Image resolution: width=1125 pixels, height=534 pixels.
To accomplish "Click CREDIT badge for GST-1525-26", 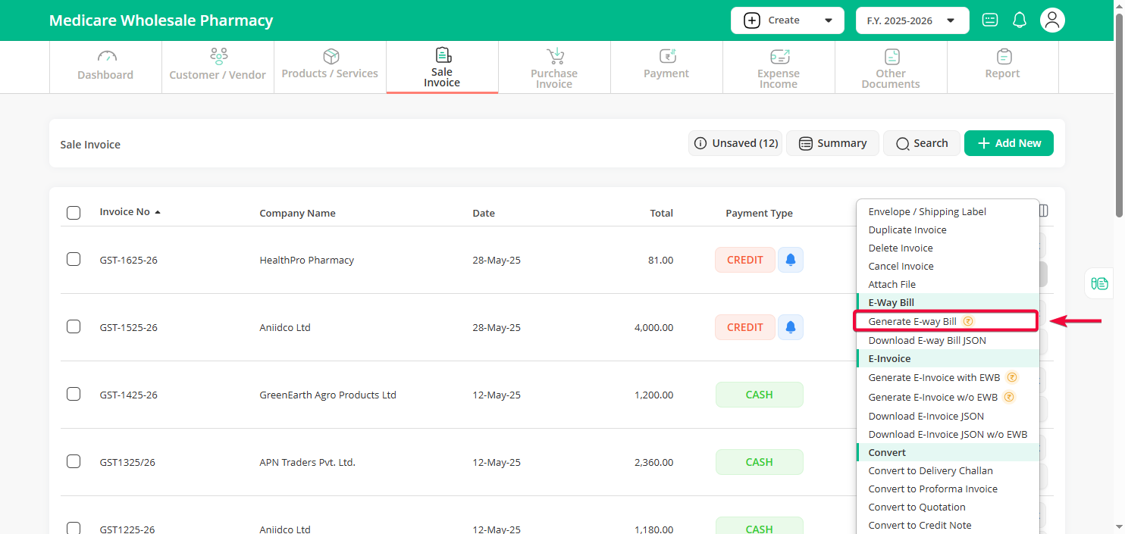I will 745,327.
